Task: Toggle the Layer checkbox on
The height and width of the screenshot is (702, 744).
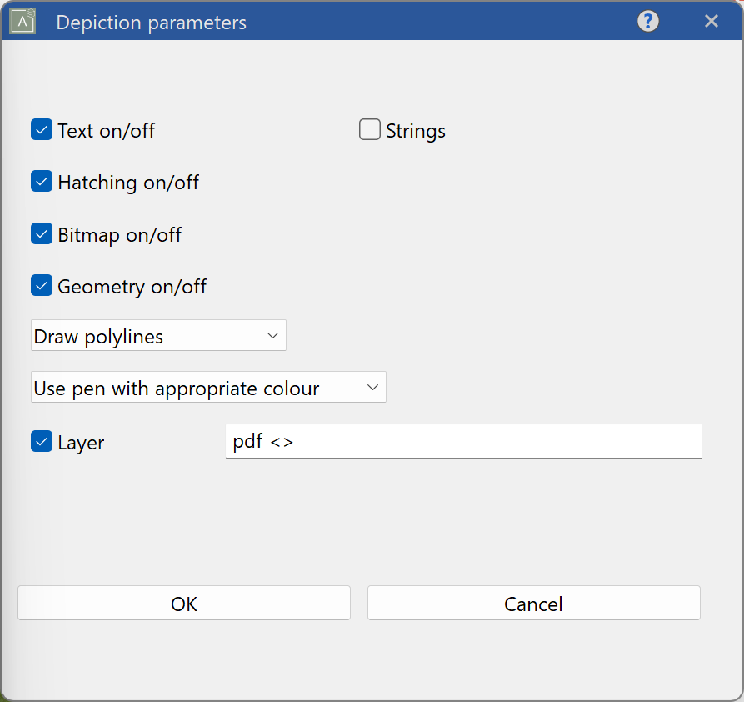Action: 41,440
